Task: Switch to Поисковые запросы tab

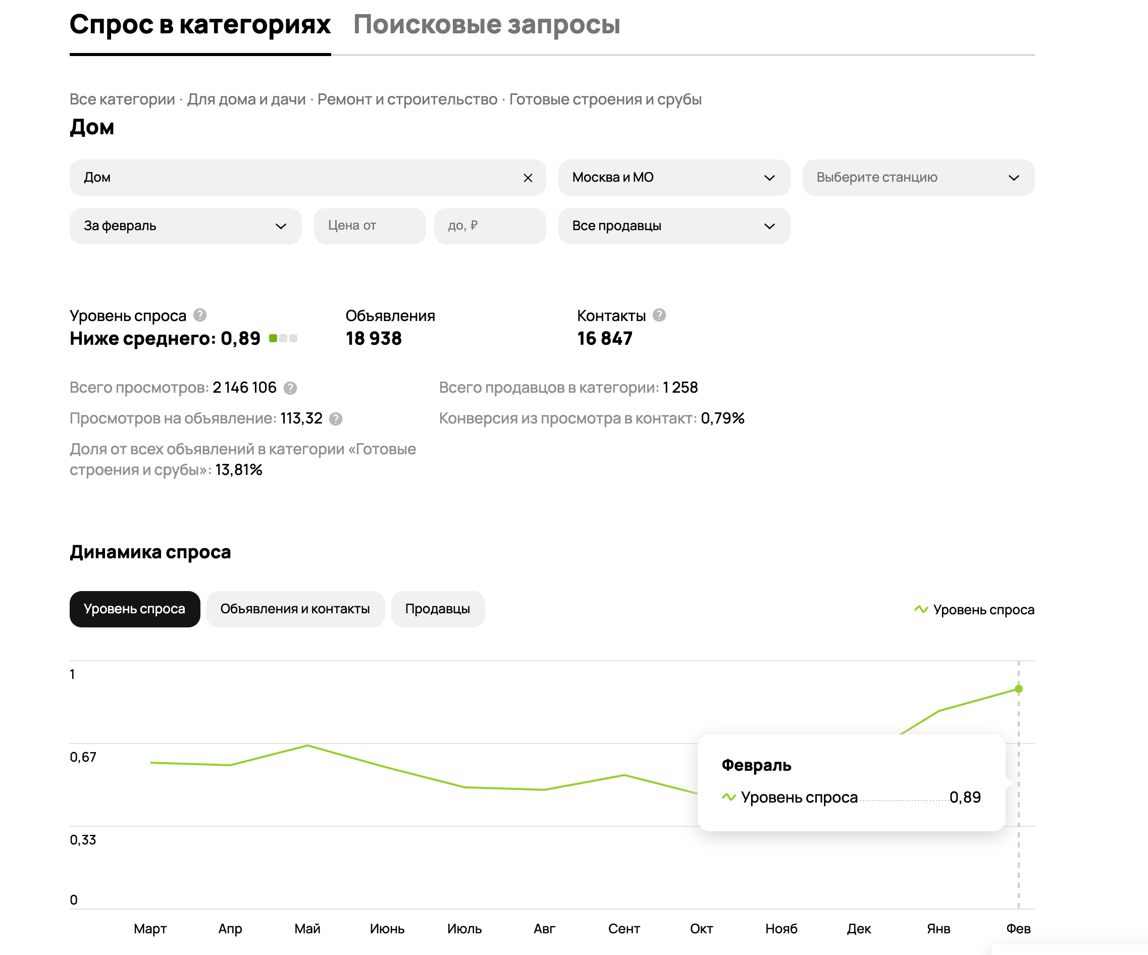Action: (487, 25)
